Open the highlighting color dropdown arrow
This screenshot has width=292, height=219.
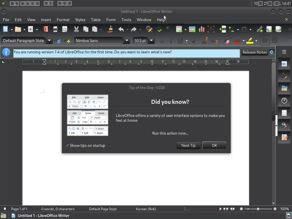click(x=256, y=40)
